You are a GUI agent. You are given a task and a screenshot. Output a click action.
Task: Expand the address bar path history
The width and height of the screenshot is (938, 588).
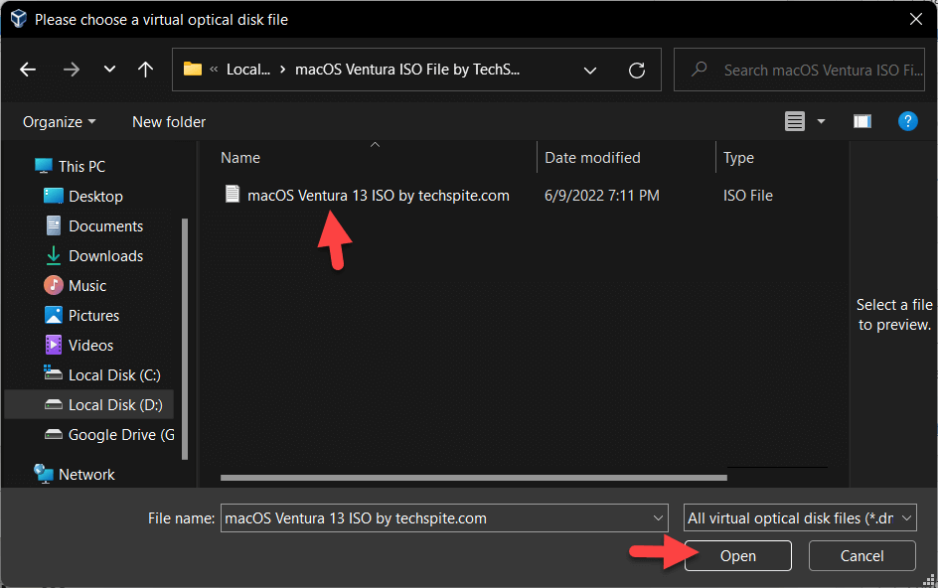point(590,71)
